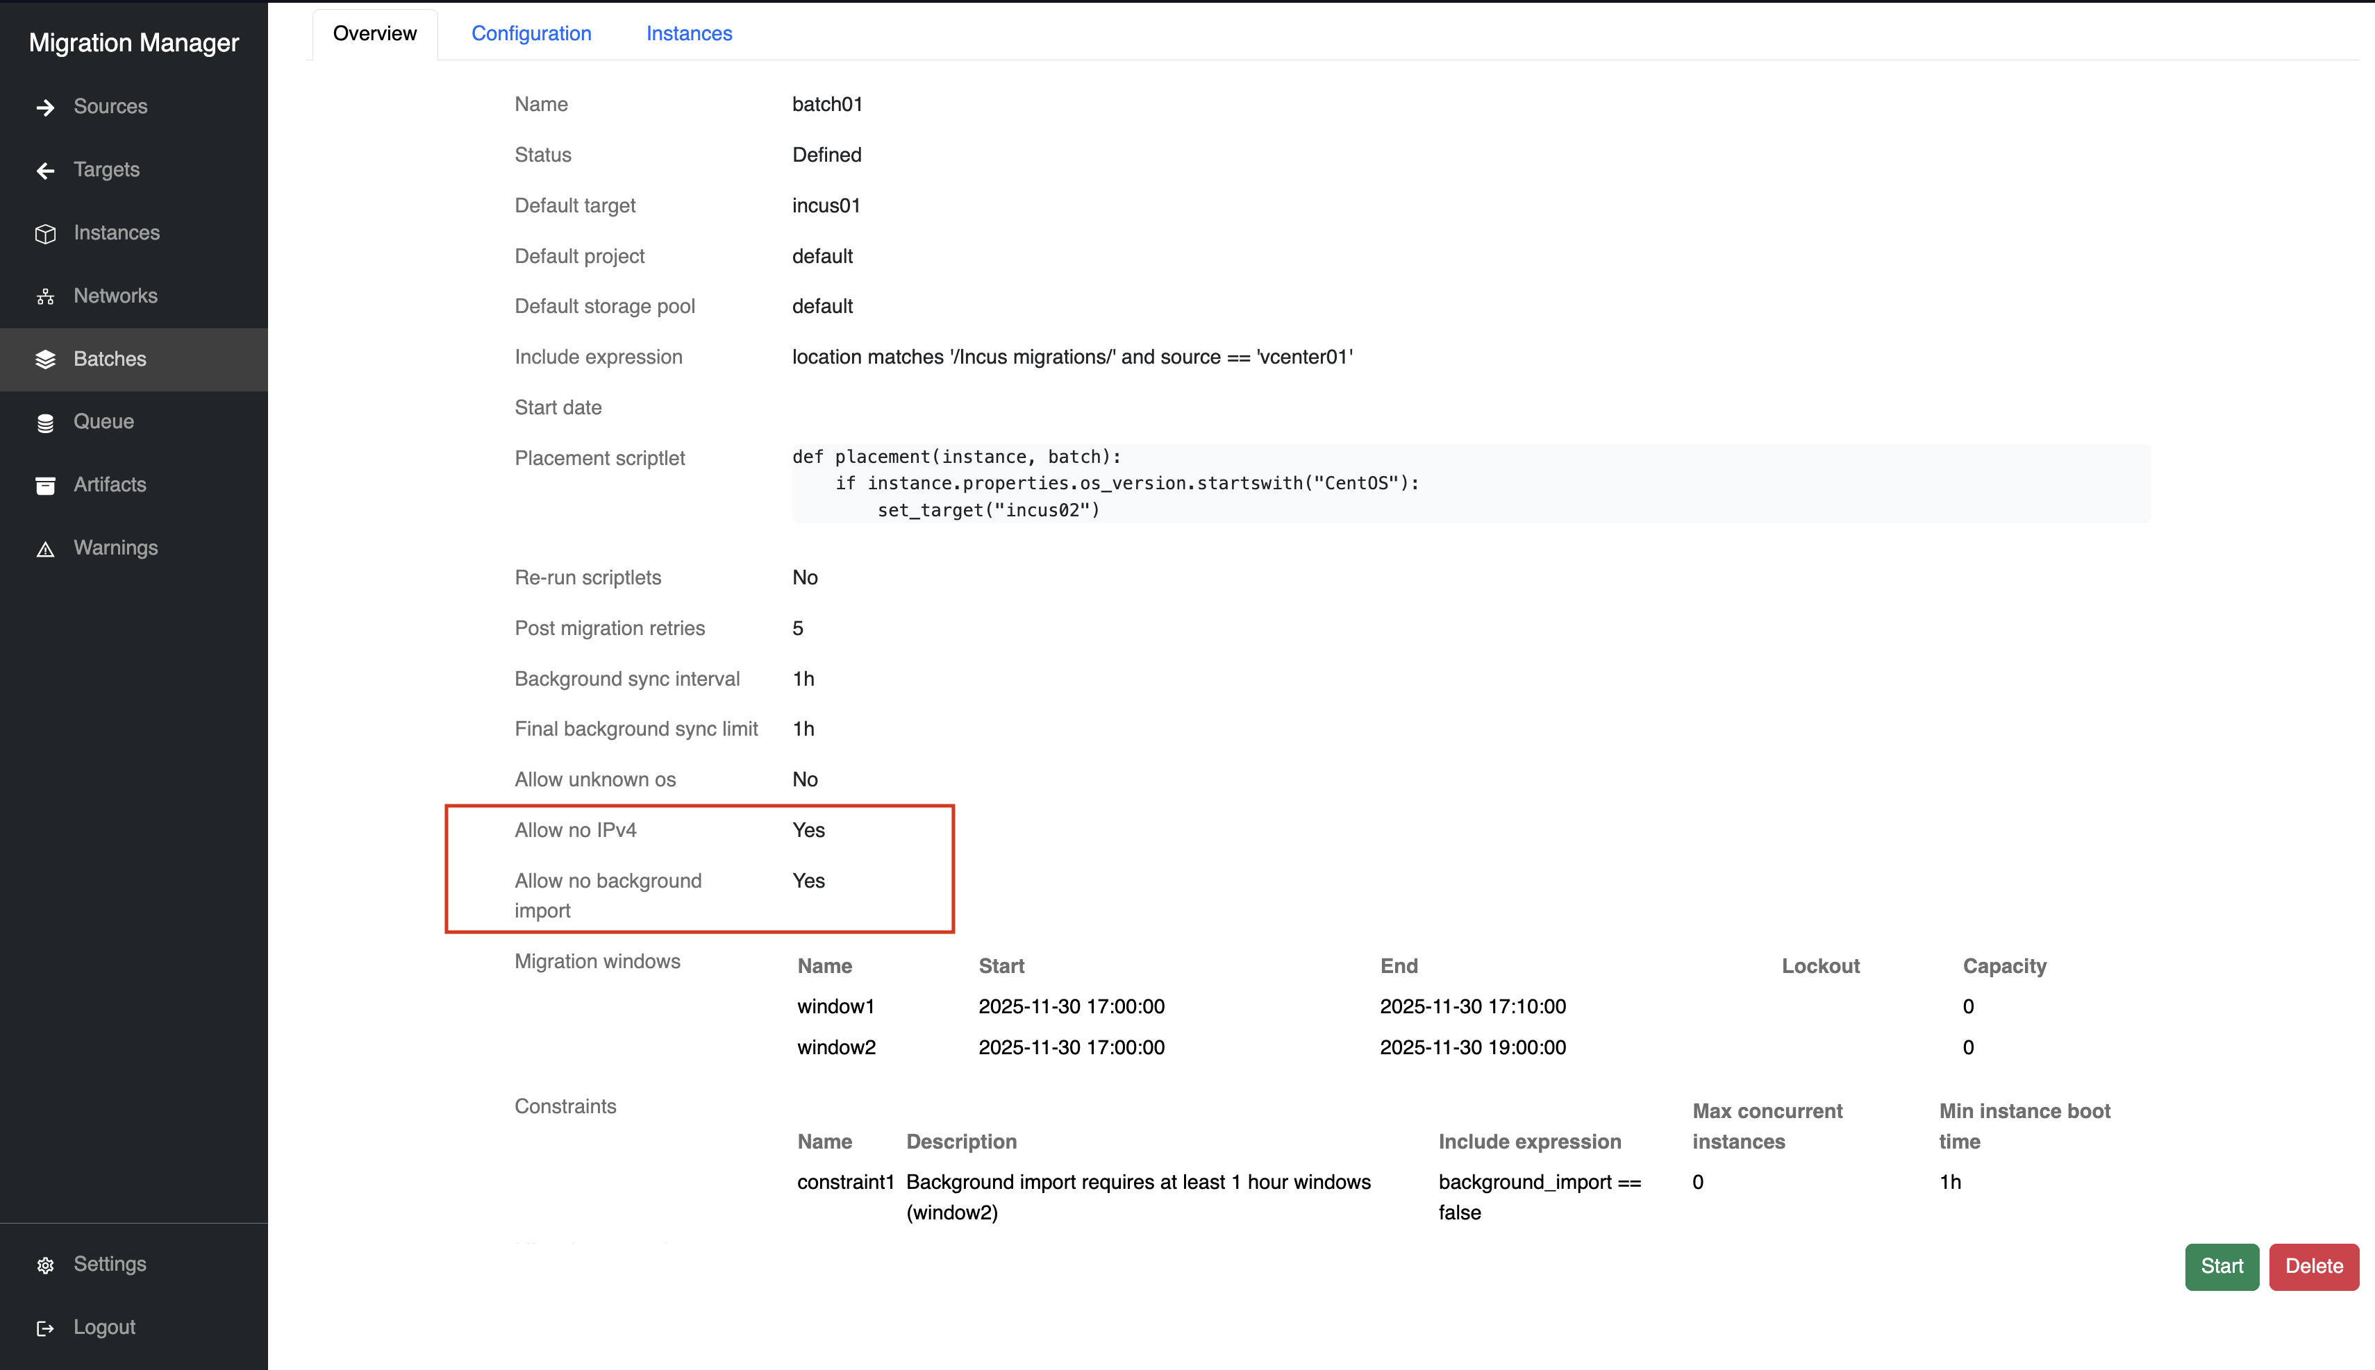Click the Targets left-arrow icon
The height and width of the screenshot is (1370, 2375).
45,170
